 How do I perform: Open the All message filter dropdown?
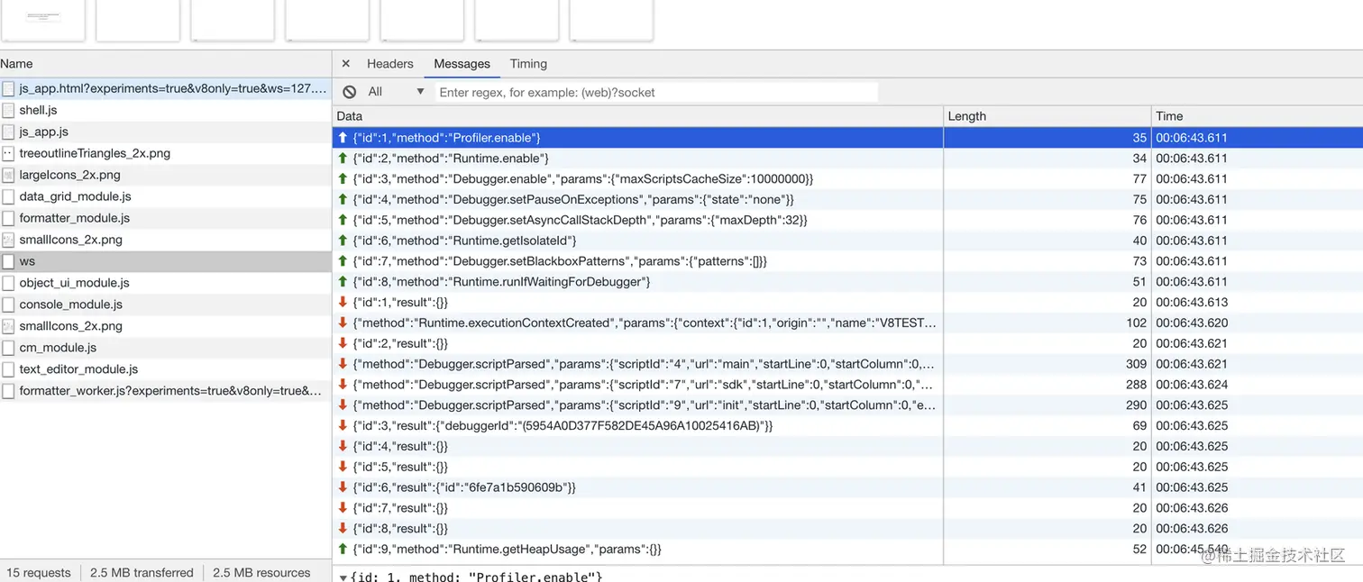point(396,92)
